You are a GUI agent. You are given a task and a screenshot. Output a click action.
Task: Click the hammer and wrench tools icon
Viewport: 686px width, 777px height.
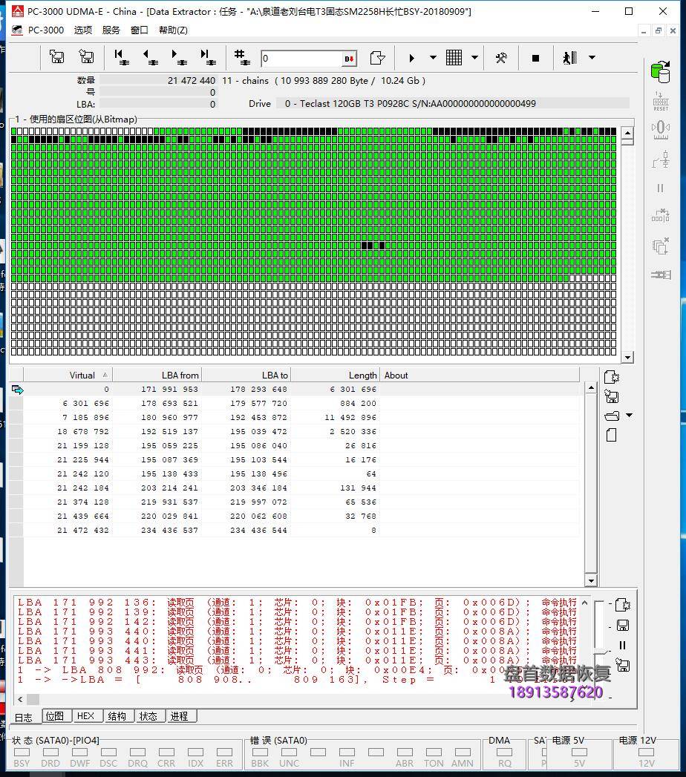[x=501, y=58]
